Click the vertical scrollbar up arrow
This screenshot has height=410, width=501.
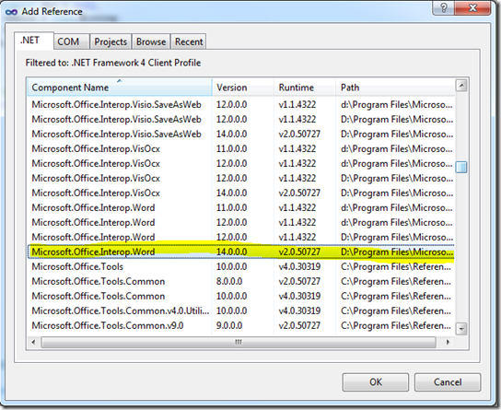pyautogui.click(x=461, y=86)
